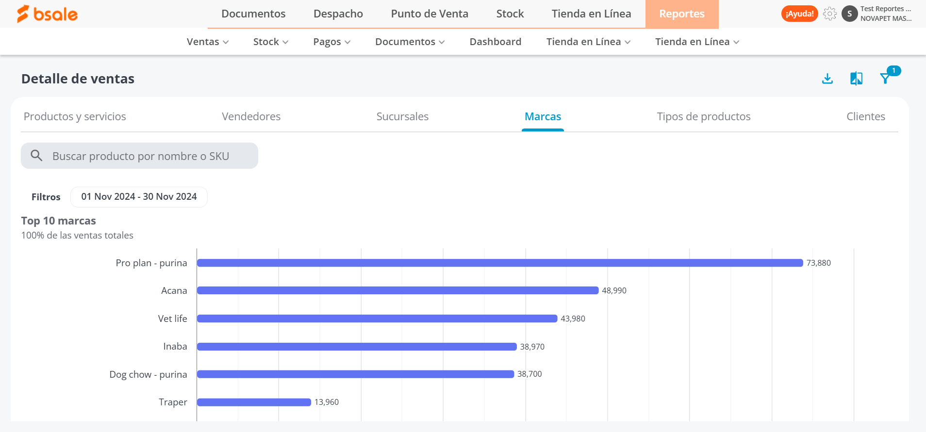Image resolution: width=926 pixels, height=432 pixels.
Task: Open the Documentos main menu
Action: [x=253, y=14]
